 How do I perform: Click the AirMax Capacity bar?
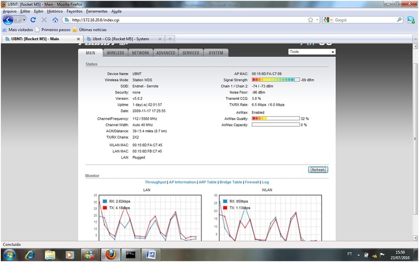coord(275,124)
